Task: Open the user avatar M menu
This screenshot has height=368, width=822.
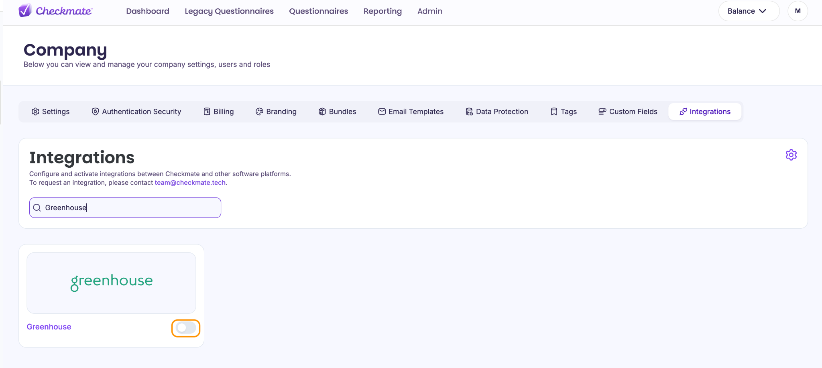Action: (x=798, y=11)
